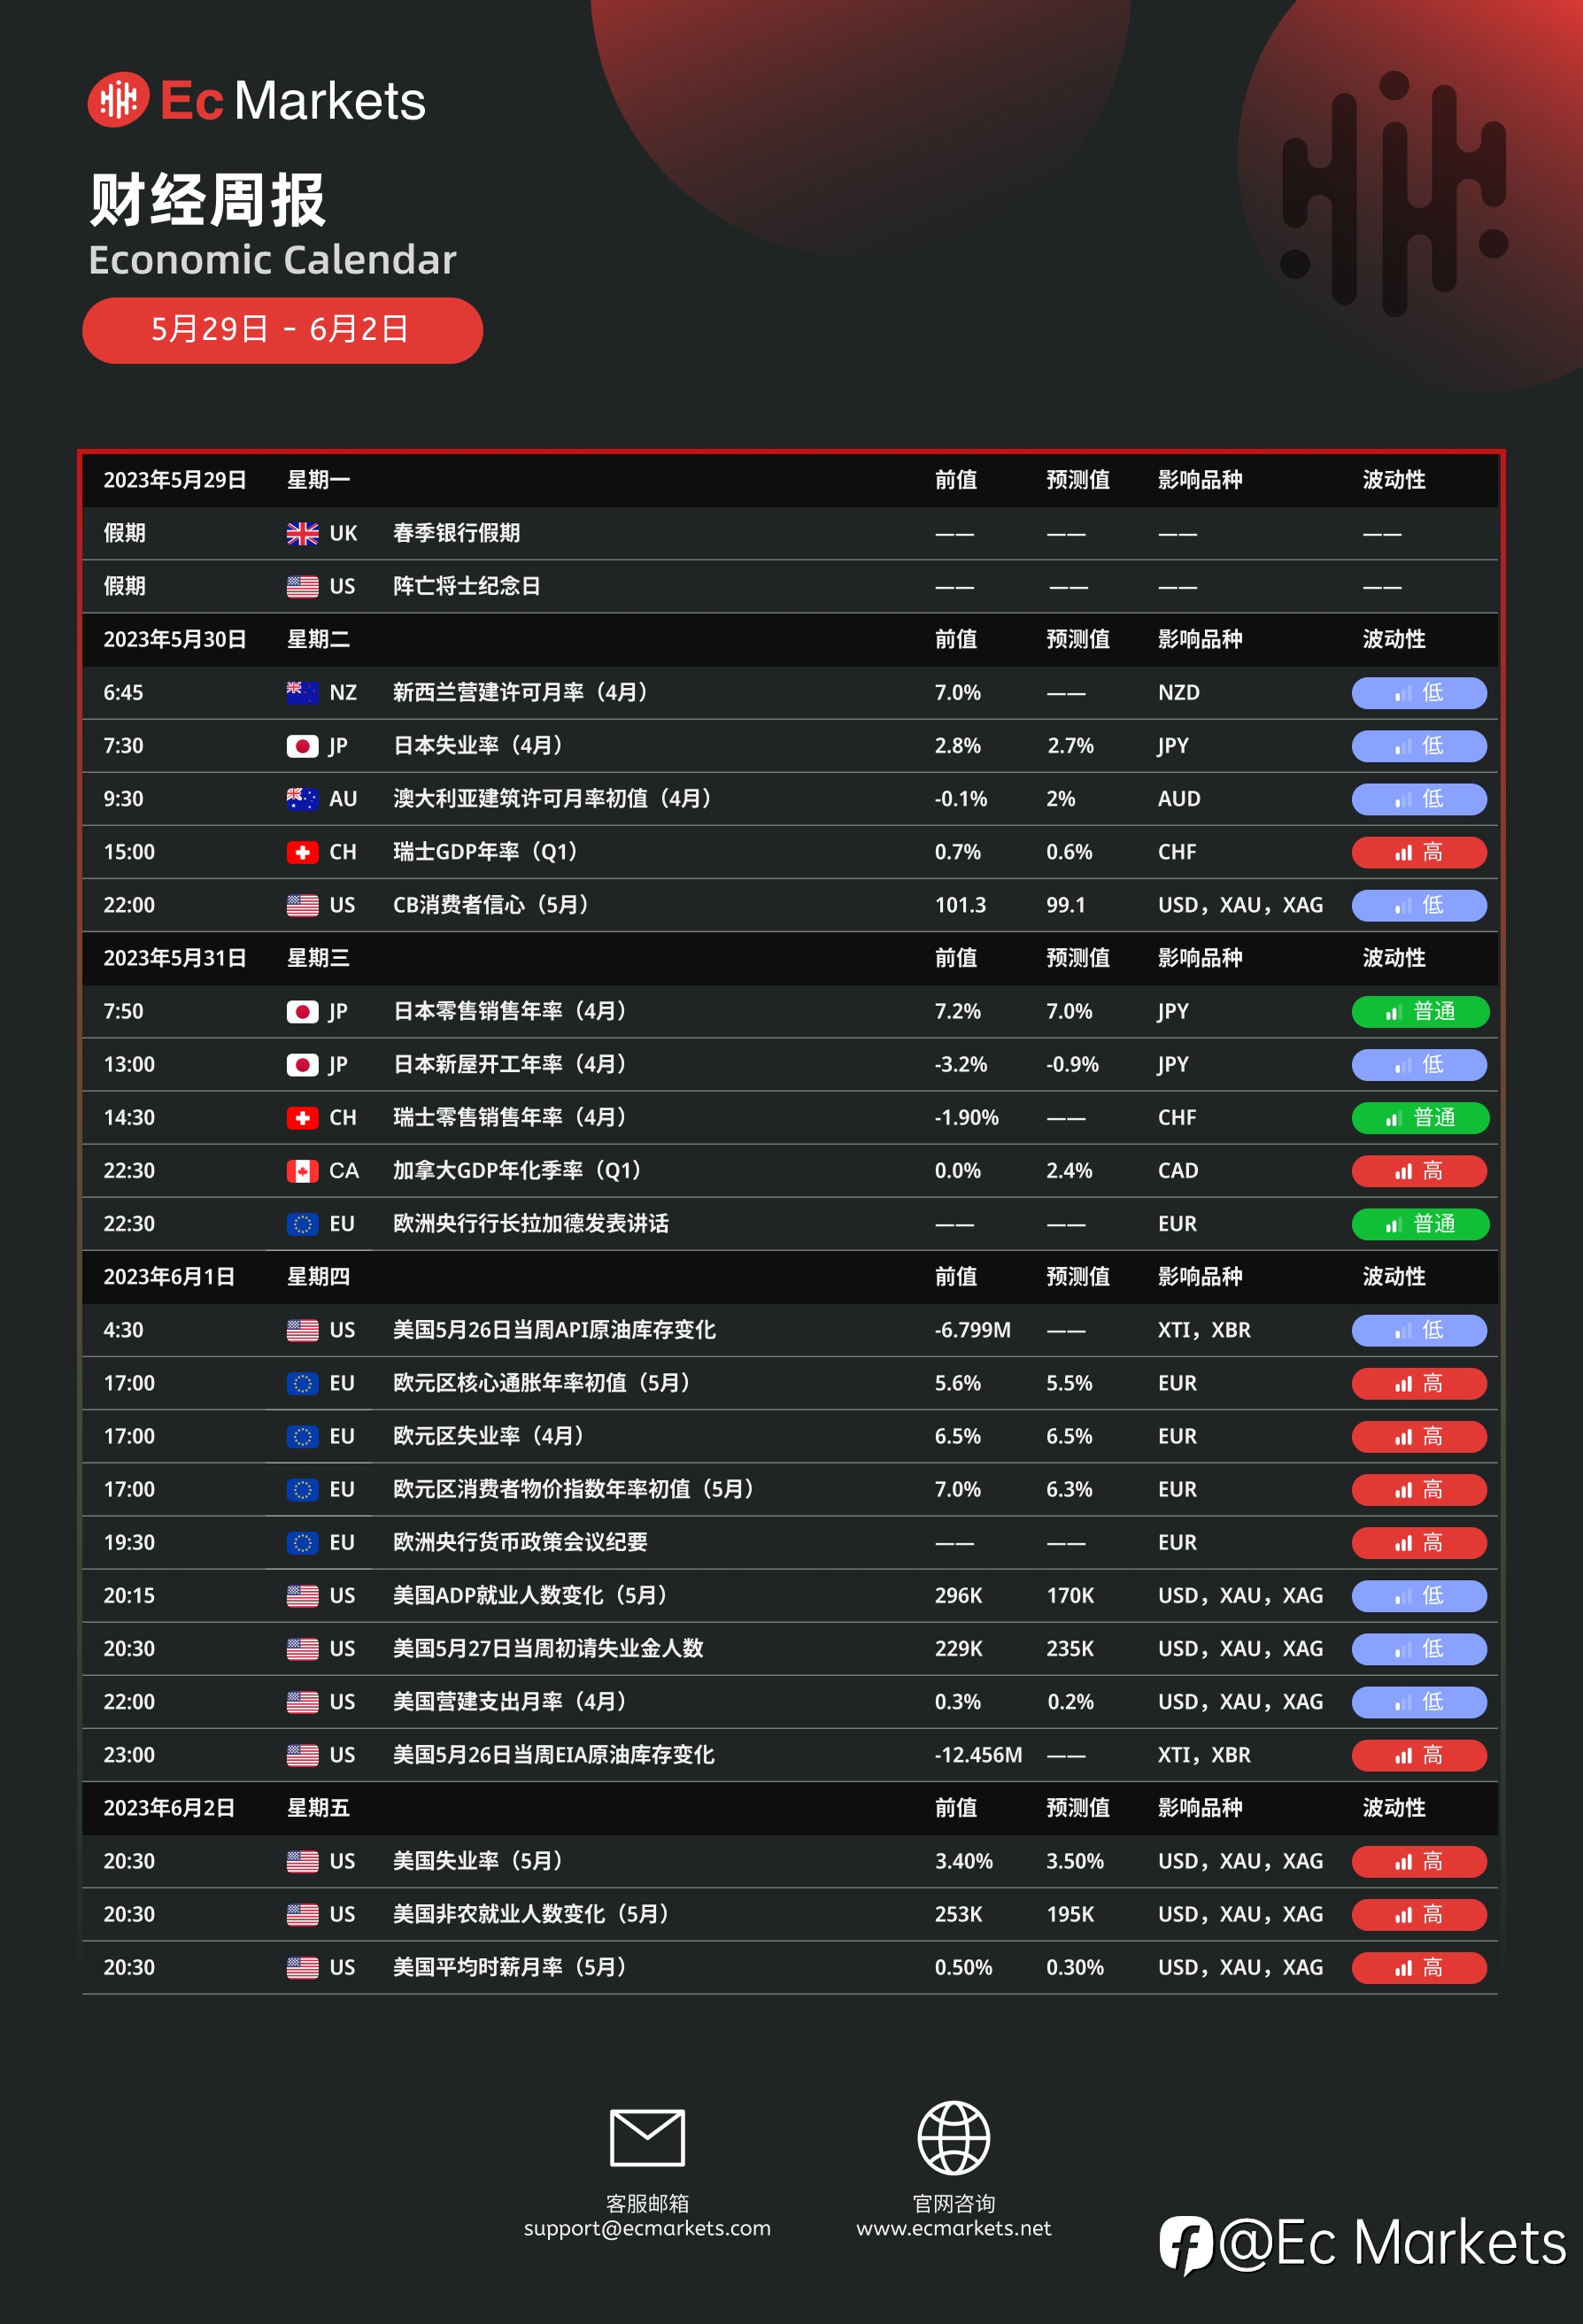Click the EU flag in 欧元区失业率 row
Viewport: 1583px width, 2324px height.
(302, 1436)
